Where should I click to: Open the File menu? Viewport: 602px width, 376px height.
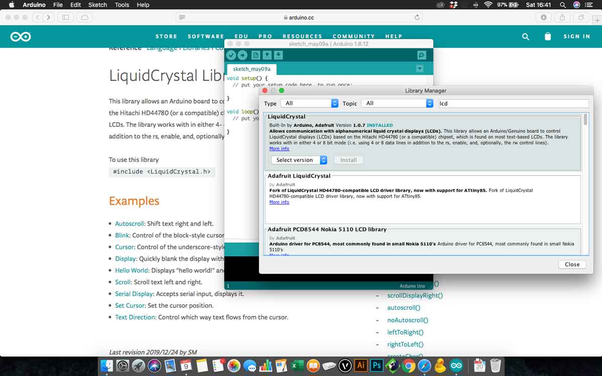58,5
